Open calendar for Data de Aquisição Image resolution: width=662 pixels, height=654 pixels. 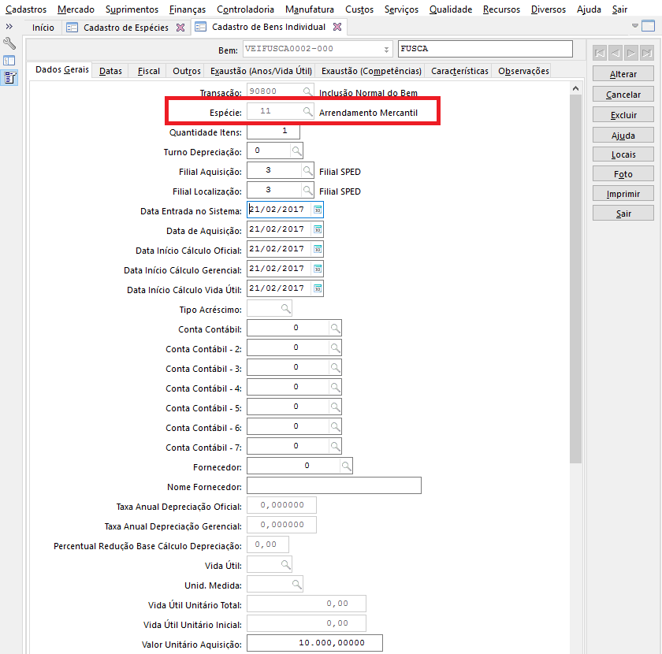pos(318,229)
